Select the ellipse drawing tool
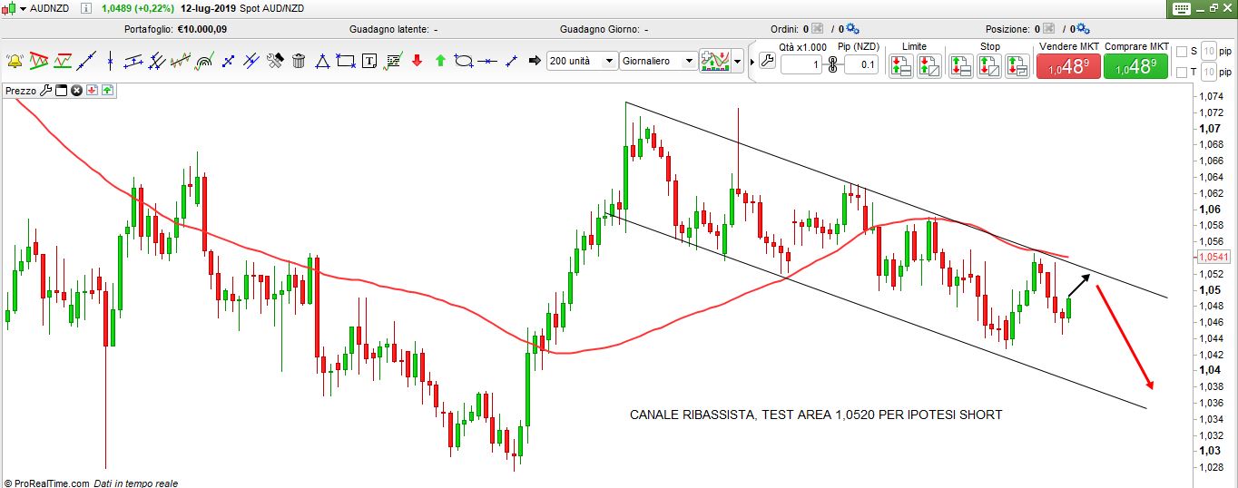 [x=464, y=62]
